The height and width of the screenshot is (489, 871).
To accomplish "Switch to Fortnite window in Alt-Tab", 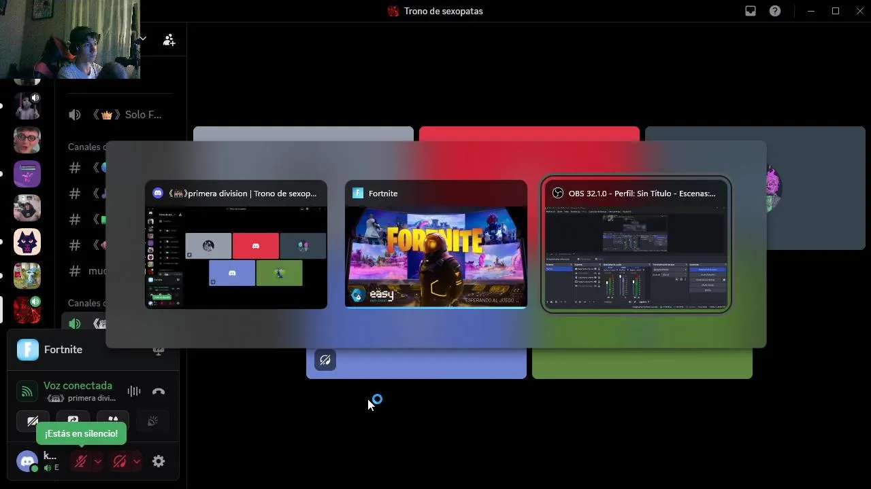I will click(x=436, y=244).
